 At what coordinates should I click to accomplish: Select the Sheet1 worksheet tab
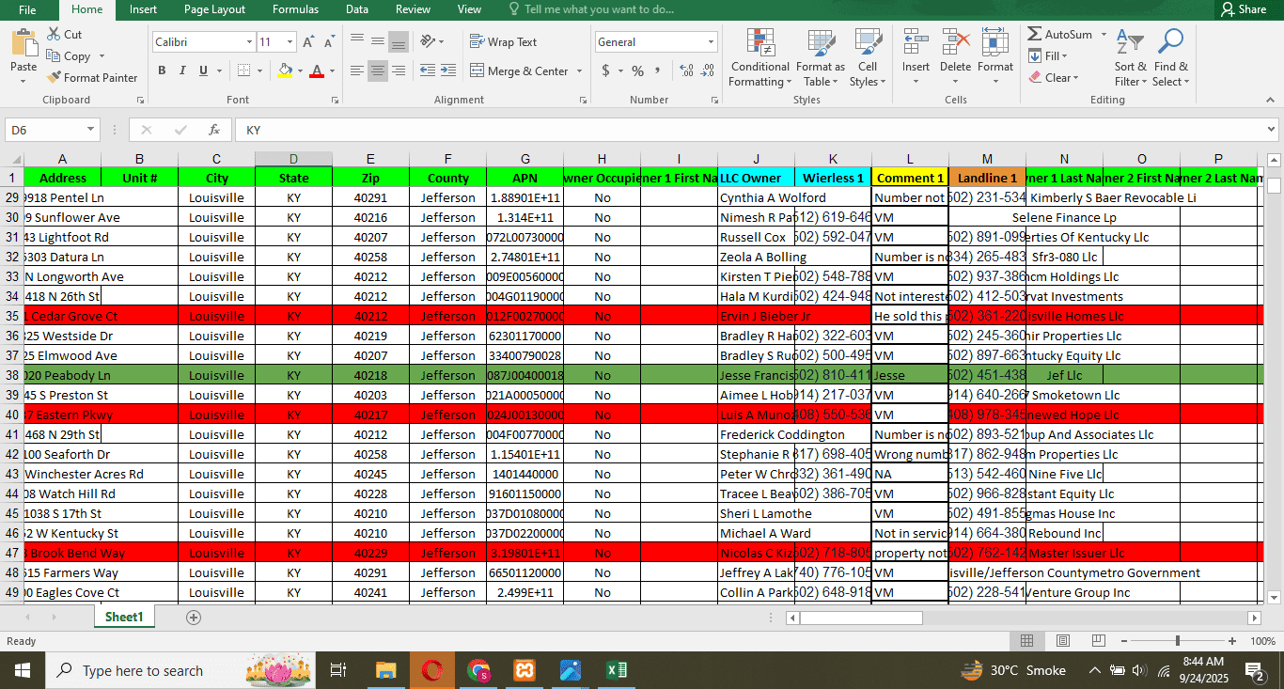pos(124,618)
